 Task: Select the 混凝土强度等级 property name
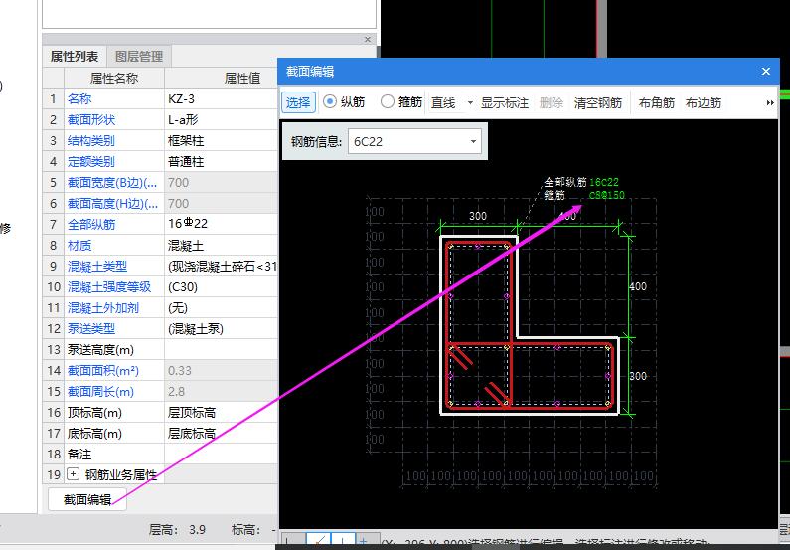click(x=109, y=287)
